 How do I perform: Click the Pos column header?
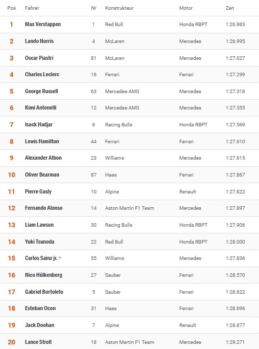[x=11, y=8]
